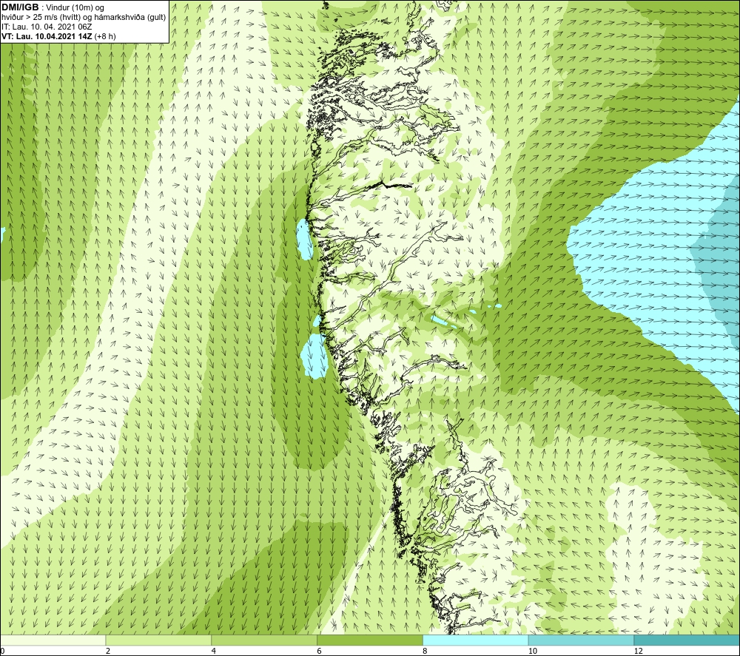This screenshot has height=656, width=740.
Task: Click the 2–4 m/s light green legend color
Action: point(158,640)
